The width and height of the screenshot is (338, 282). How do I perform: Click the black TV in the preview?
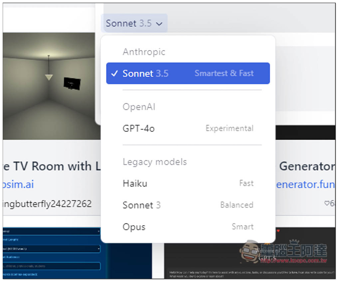(72, 84)
